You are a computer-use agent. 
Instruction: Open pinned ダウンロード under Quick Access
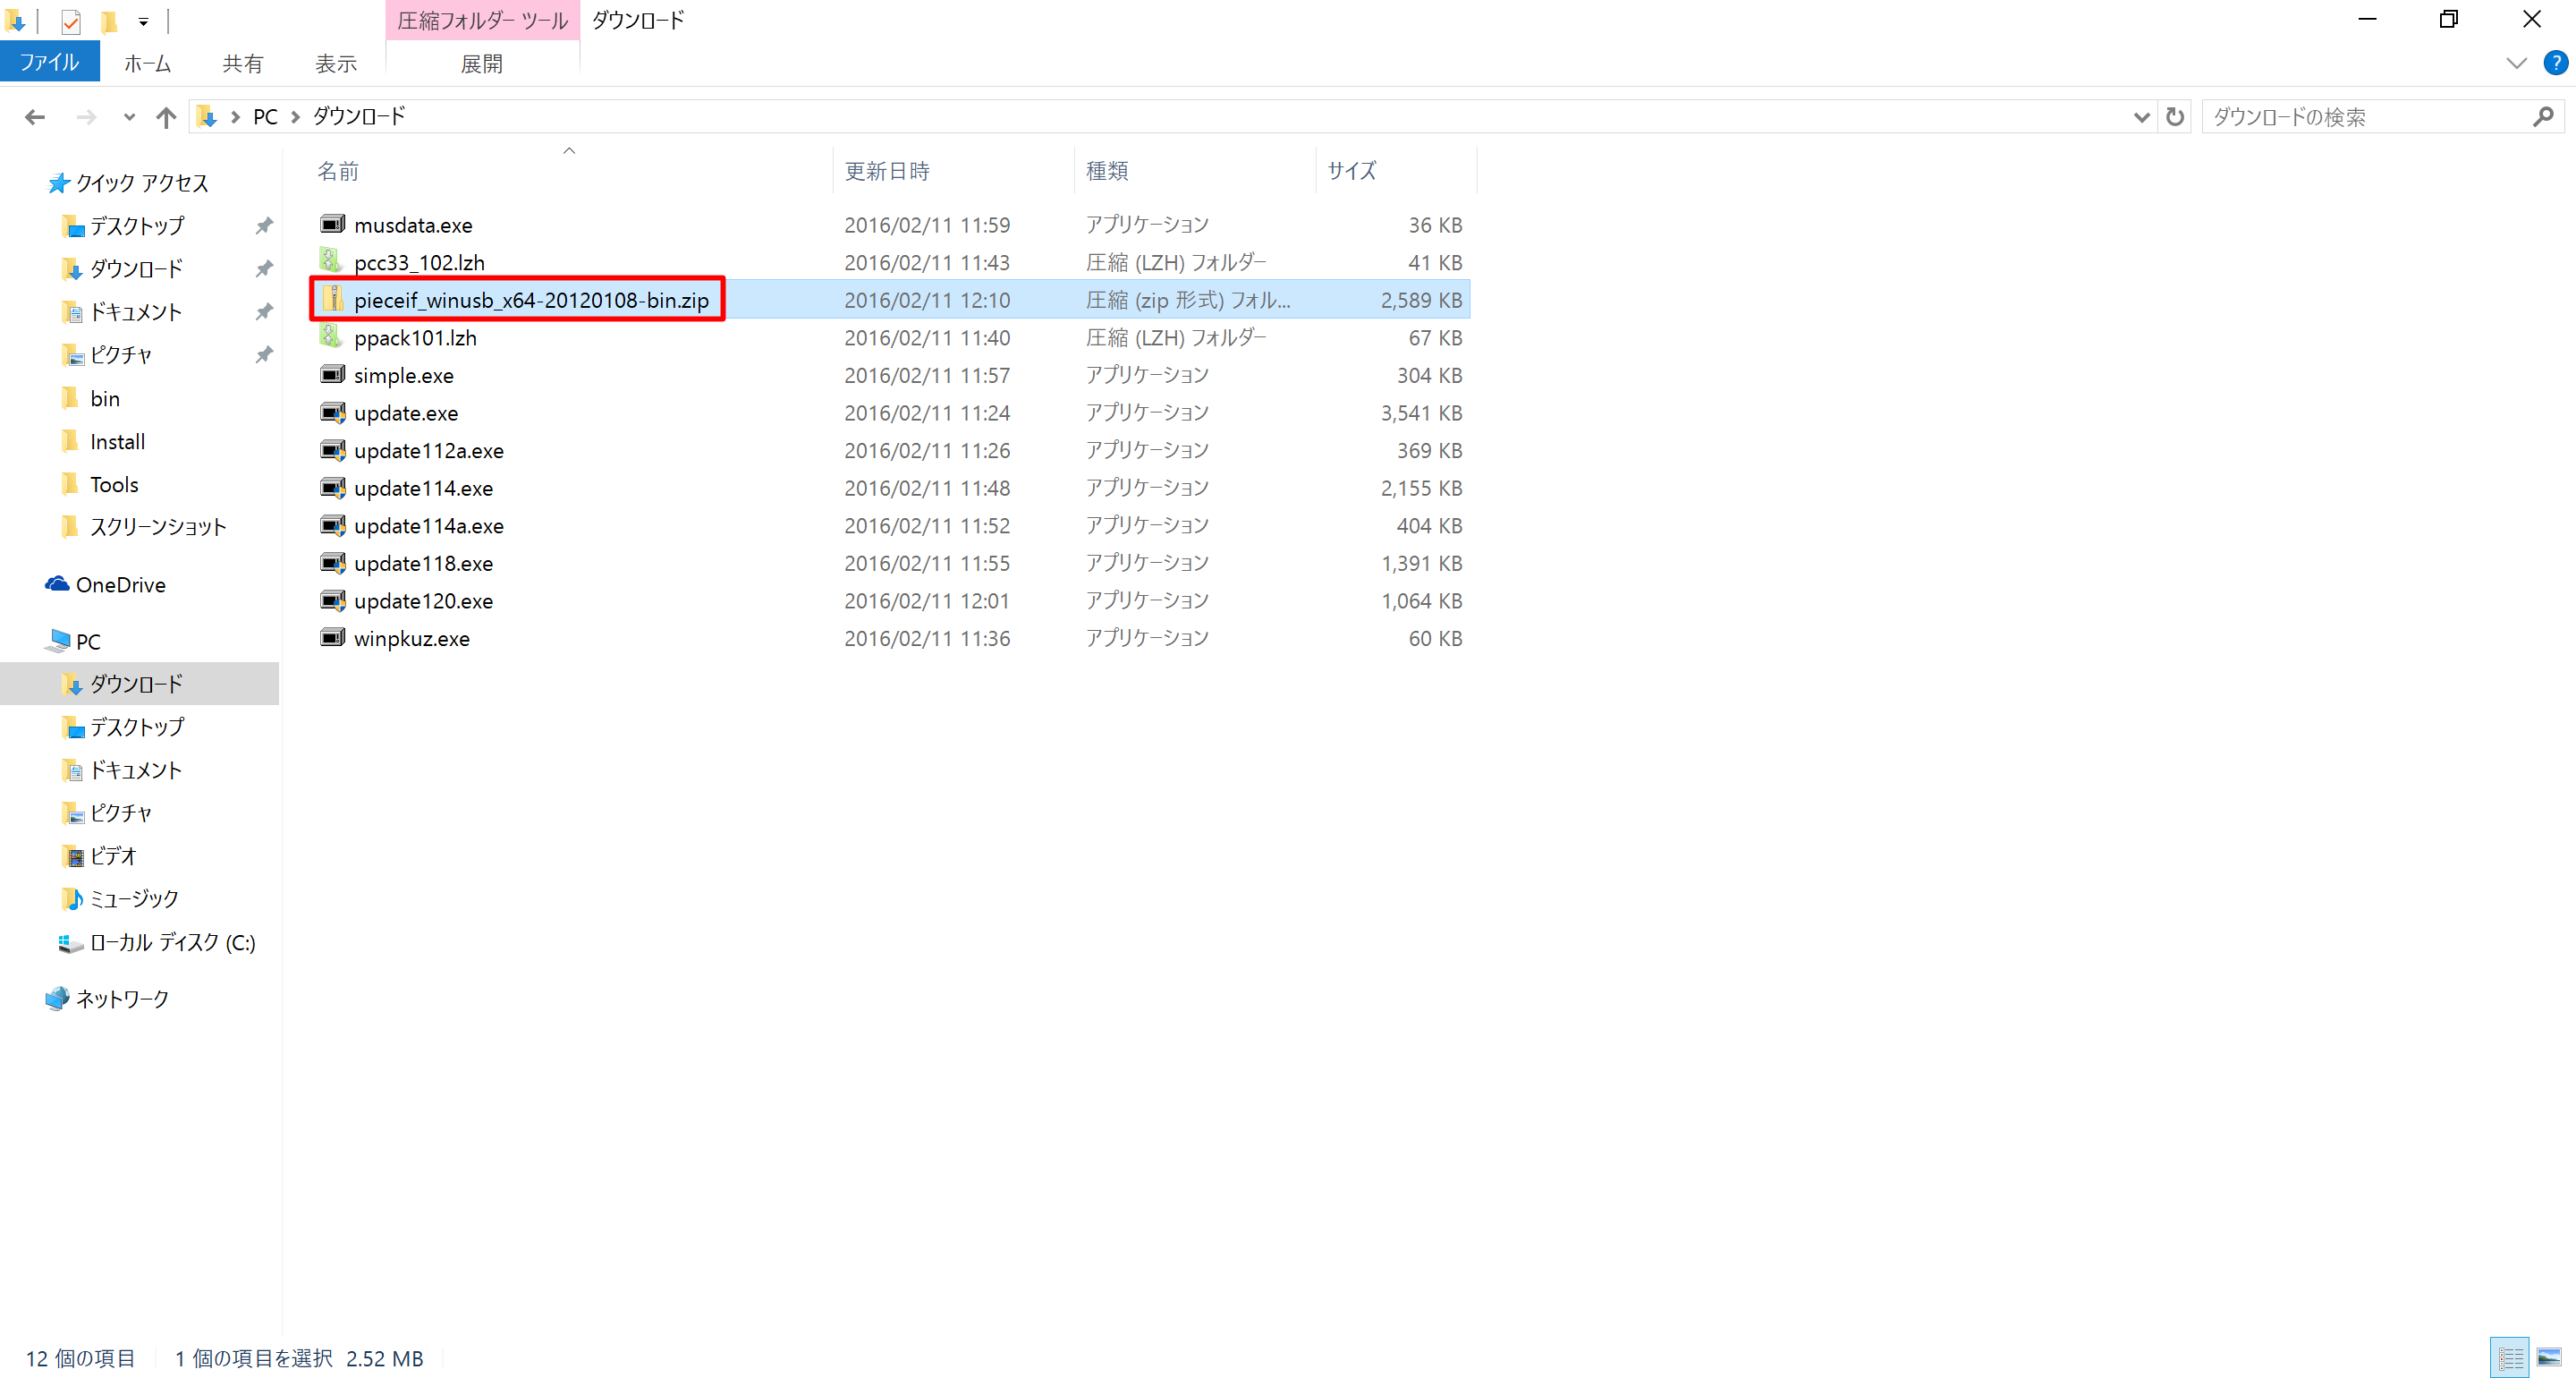click(136, 269)
